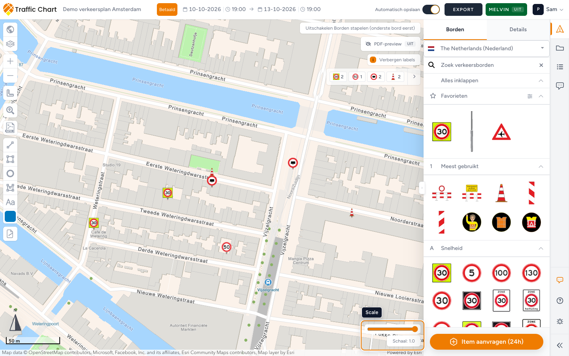
Task: Open the map layers tool
Action: (x=10, y=44)
